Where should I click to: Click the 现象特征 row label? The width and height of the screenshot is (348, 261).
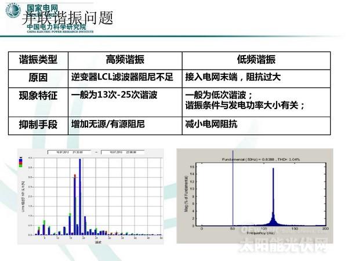[x=38, y=96]
